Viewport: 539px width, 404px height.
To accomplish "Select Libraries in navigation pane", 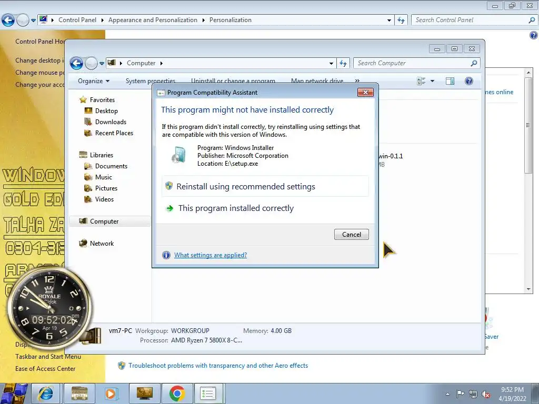I will pos(102,155).
